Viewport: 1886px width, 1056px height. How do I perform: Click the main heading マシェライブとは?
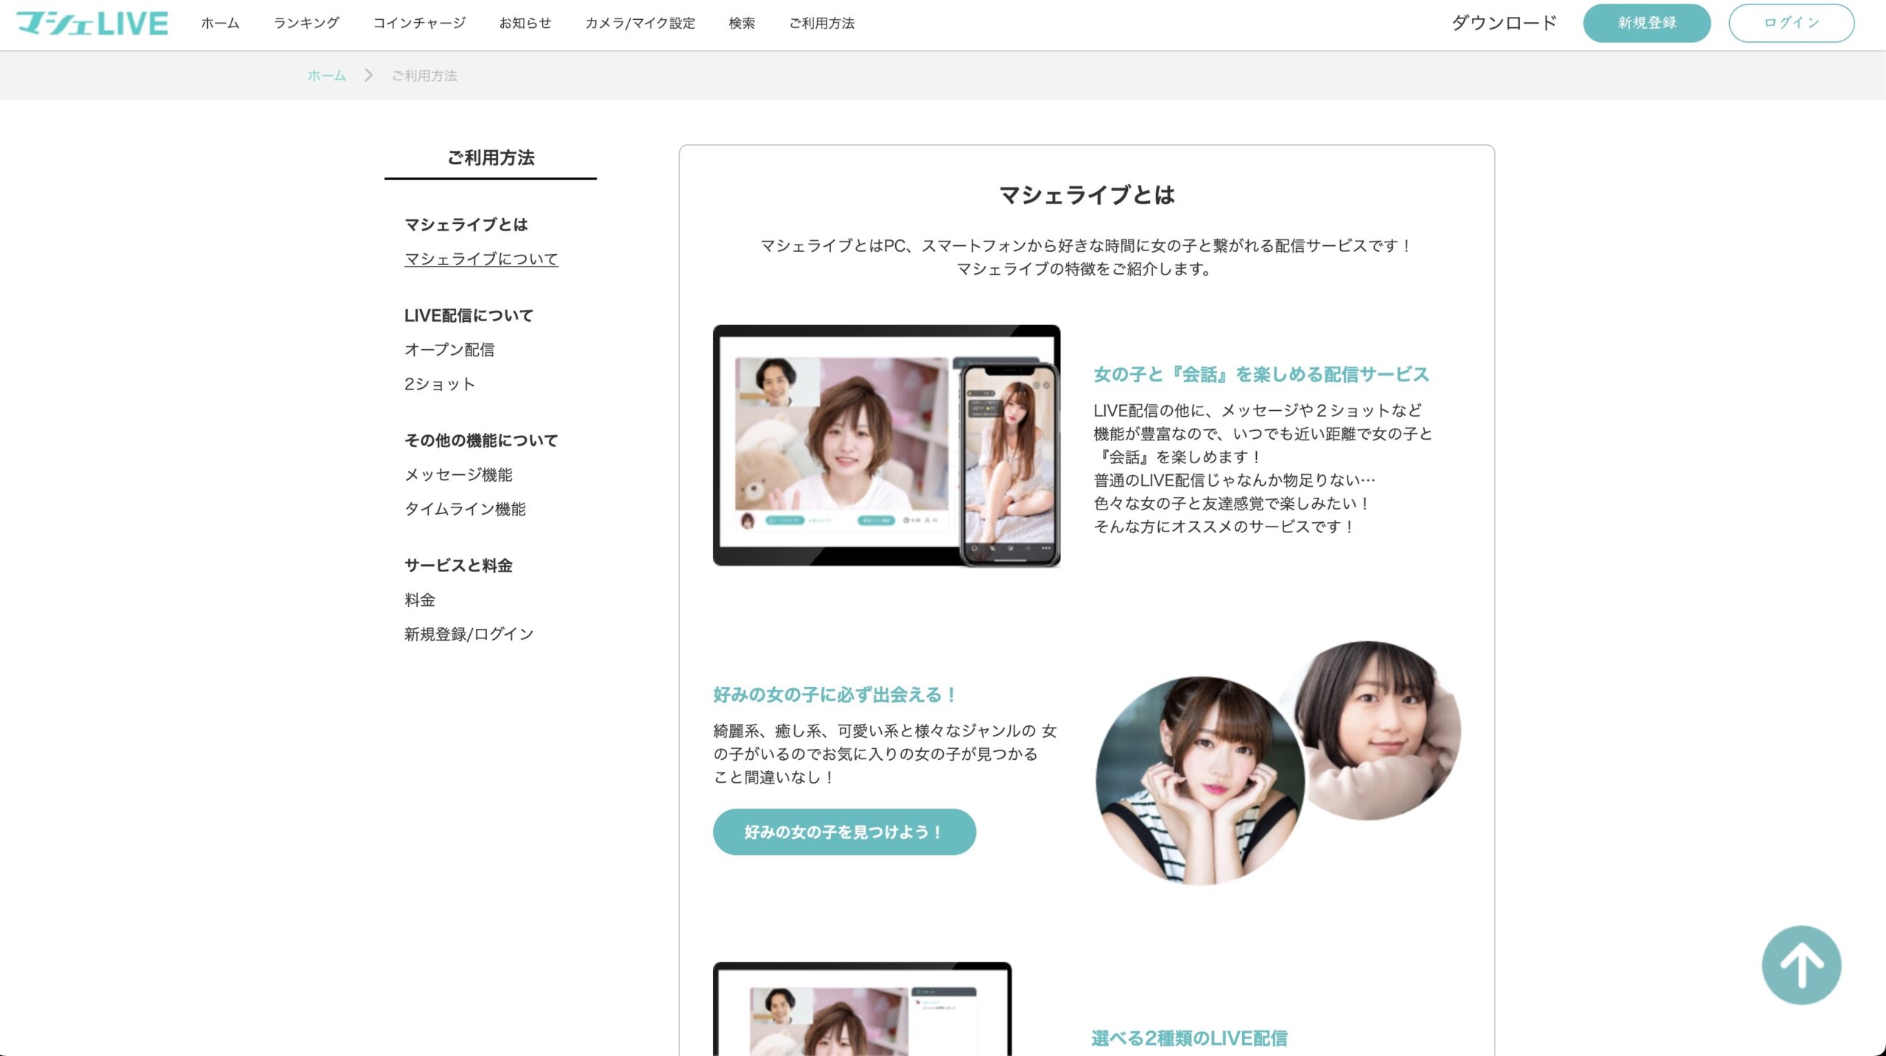[x=1087, y=195]
